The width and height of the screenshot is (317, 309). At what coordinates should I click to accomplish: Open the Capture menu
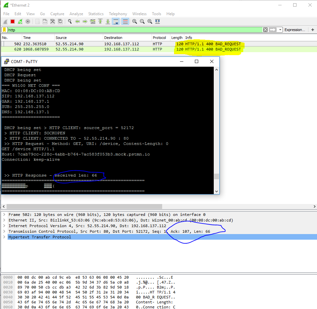[x=57, y=14]
